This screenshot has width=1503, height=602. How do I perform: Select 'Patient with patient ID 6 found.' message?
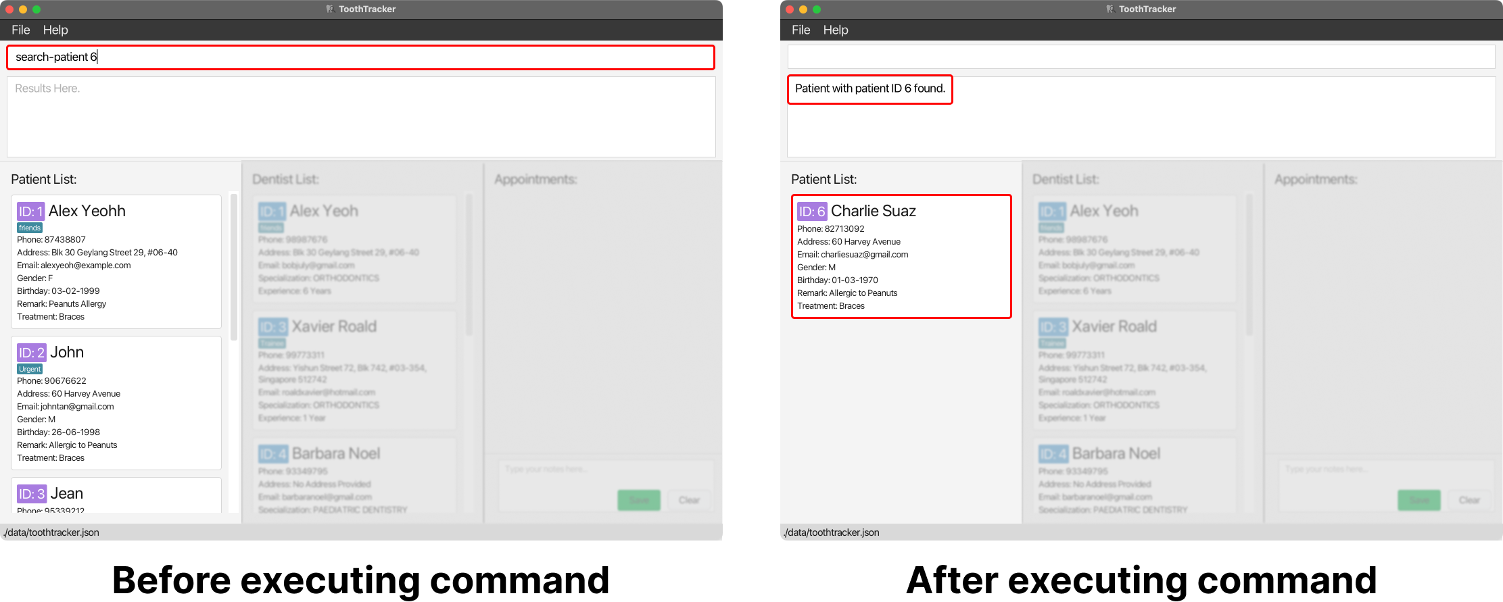pyautogui.click(x=869, y=89)
